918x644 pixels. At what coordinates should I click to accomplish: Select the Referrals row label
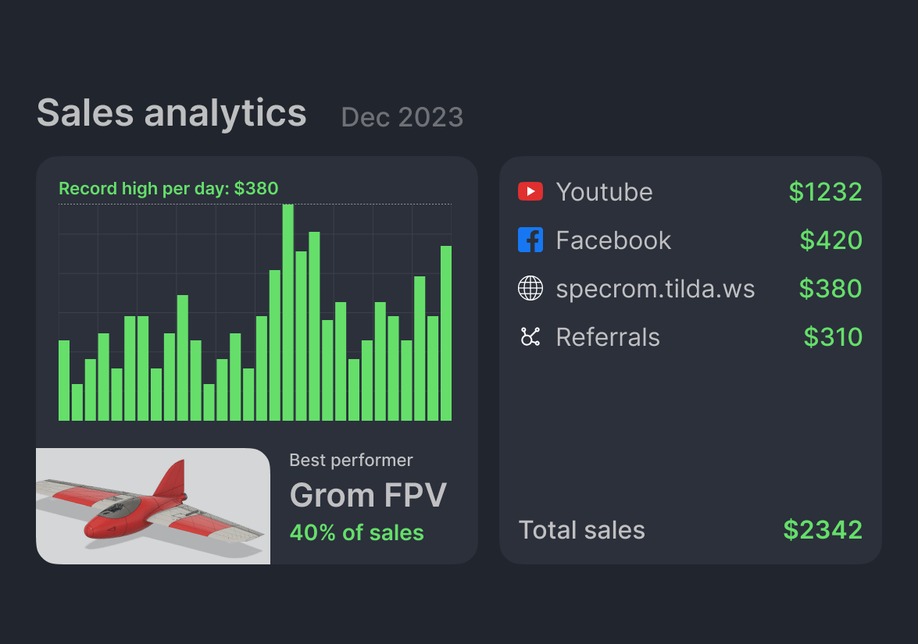607,336
